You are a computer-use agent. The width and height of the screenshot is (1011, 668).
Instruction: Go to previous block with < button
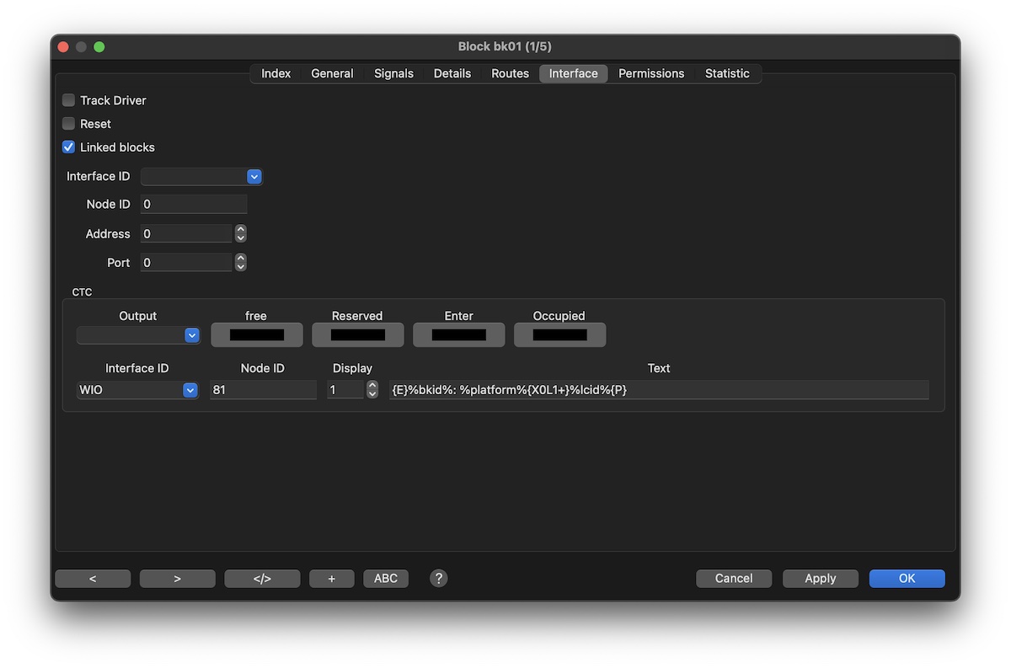[93, 579]
